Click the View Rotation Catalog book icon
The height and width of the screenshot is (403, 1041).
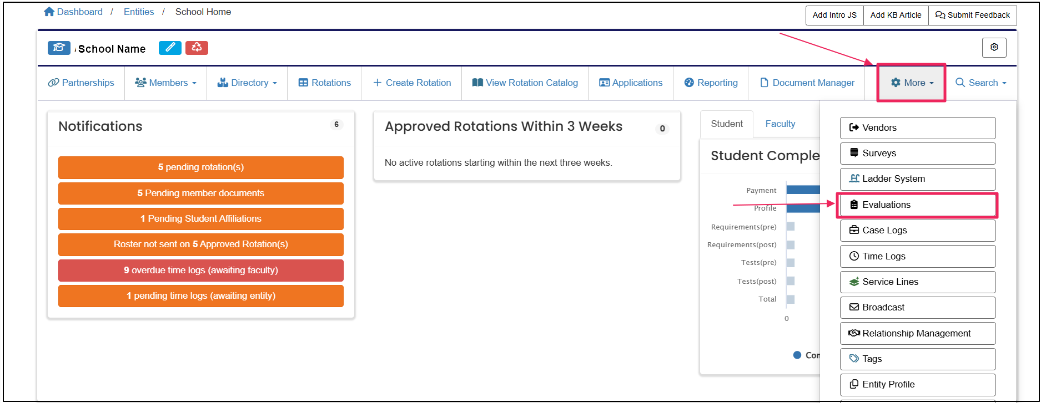[x=477, y=83]
